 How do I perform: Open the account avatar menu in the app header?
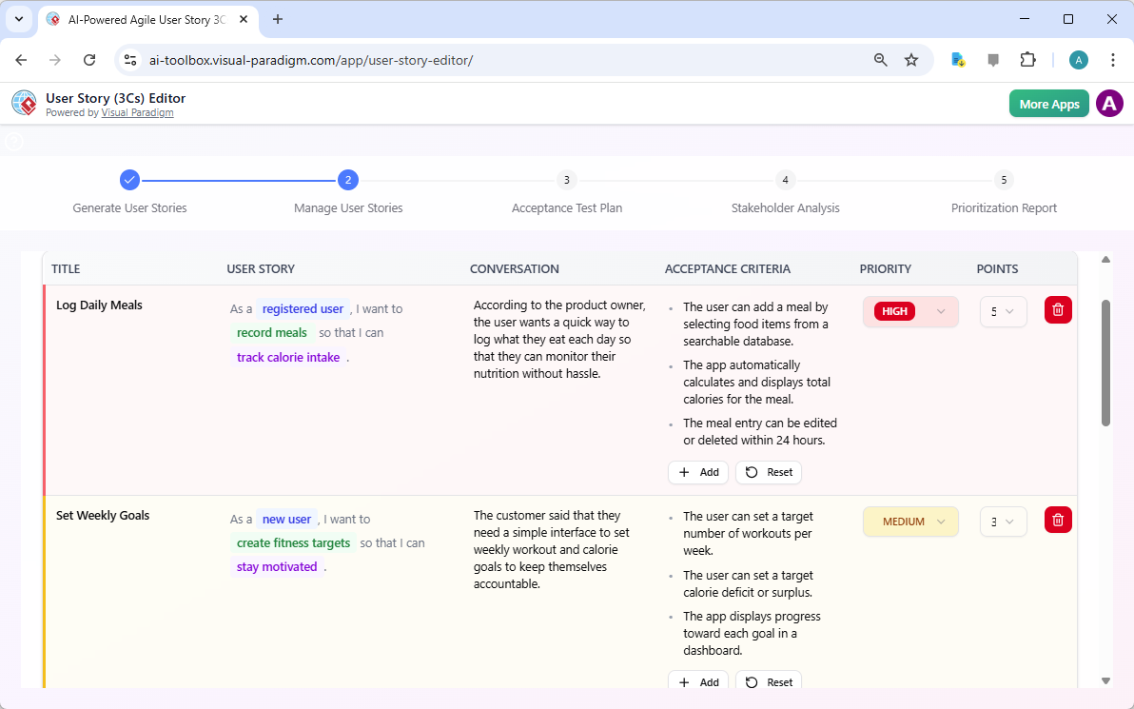pos(1109,103)
